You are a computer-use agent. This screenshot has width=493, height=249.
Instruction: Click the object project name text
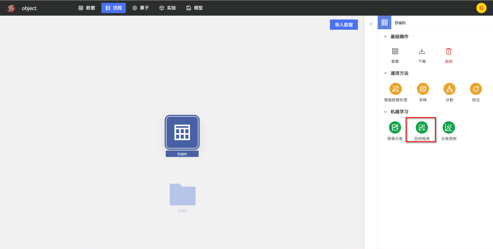(29, 8)
